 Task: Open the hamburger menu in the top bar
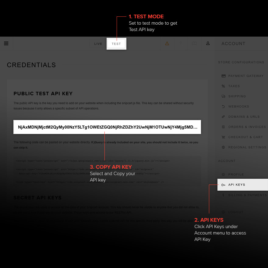coord(6,44)
